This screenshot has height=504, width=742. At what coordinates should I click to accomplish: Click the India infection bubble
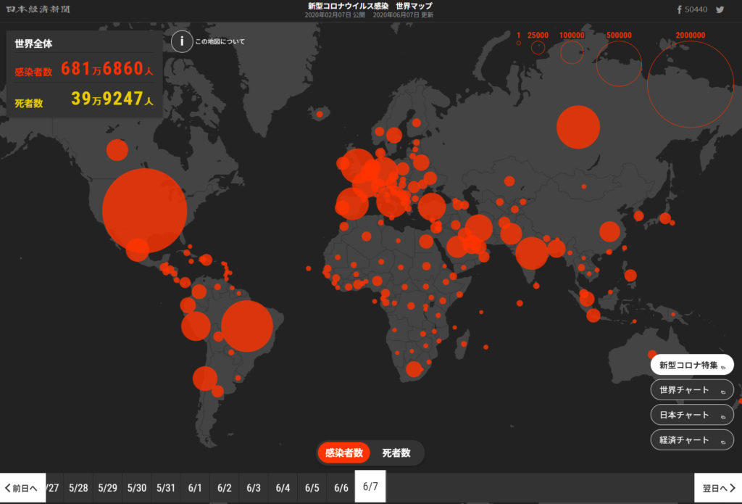pos(532,253)
